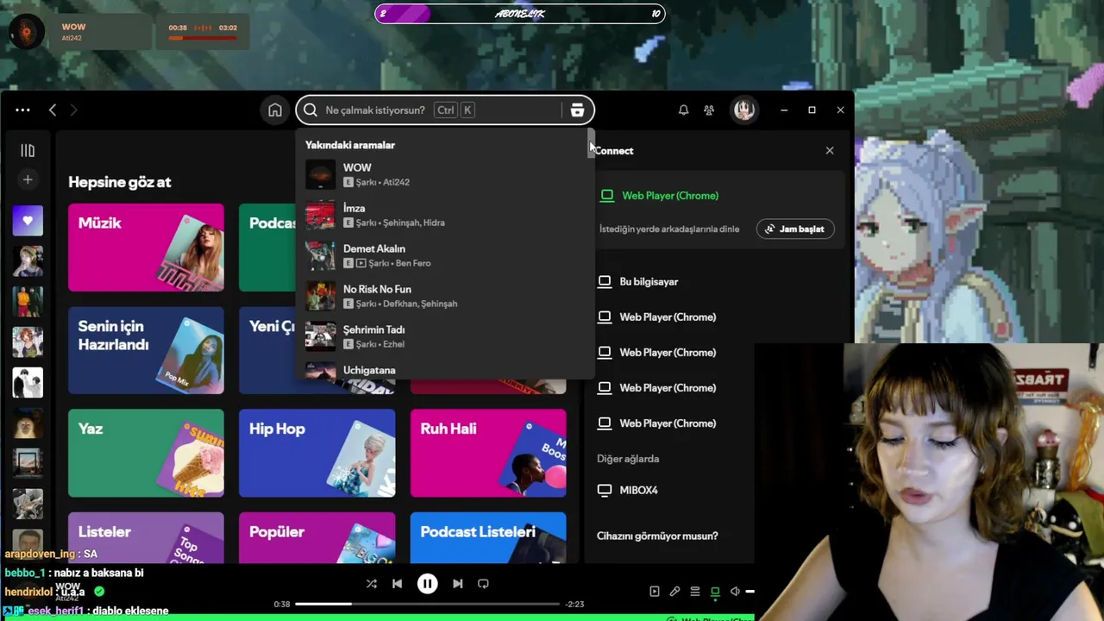1104x621 pixels.
Task: Adjust the volume slider
Action: tap(750, 591)
